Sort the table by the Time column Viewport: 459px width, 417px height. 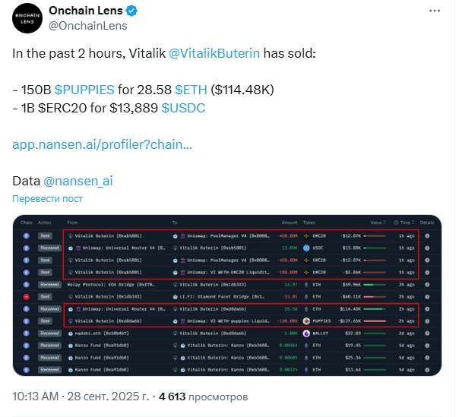[405, 223]
